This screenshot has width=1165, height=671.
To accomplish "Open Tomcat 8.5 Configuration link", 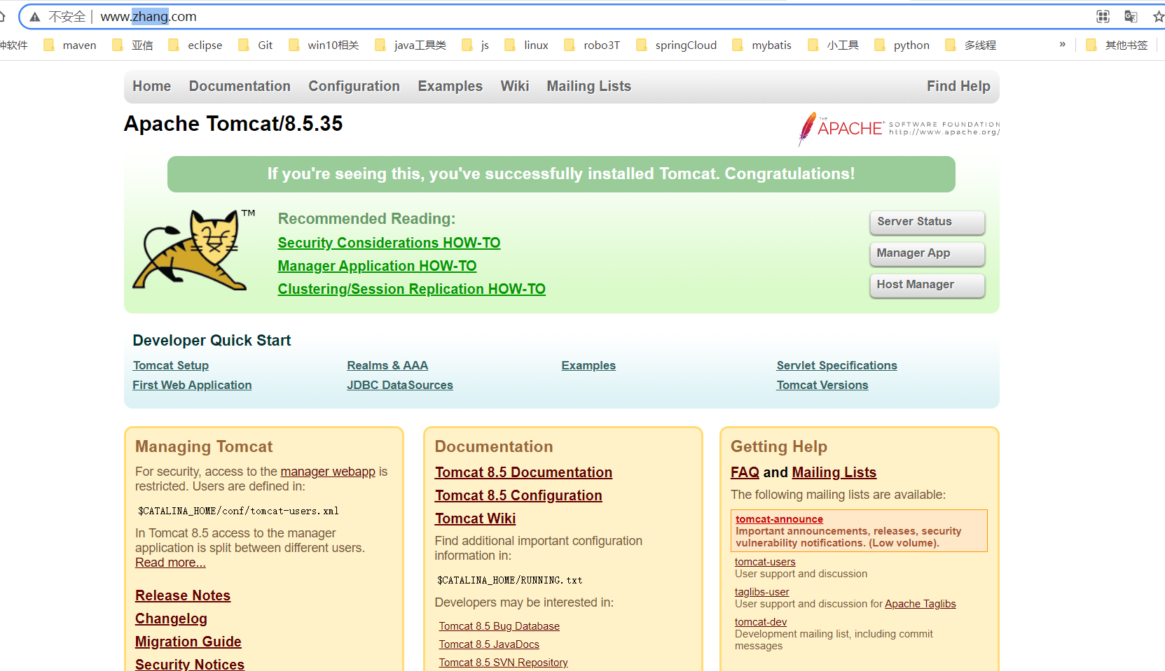I will tap(518, 495).
